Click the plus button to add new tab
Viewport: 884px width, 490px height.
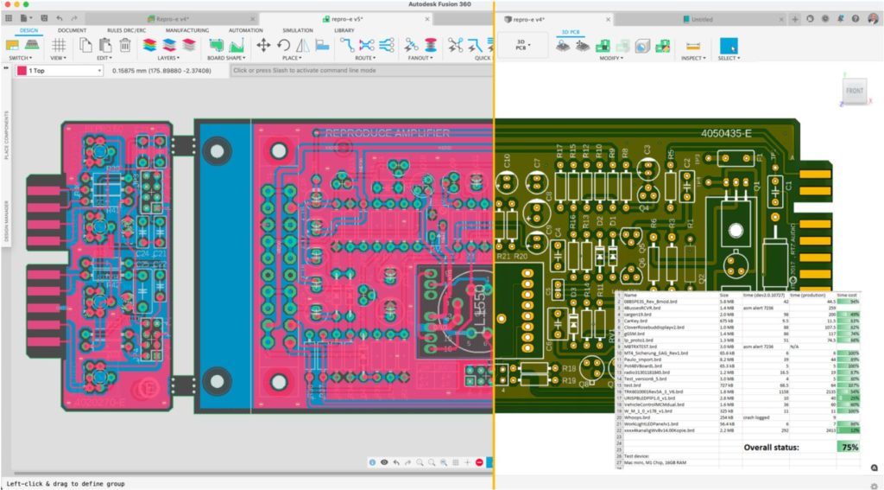pyautogui.click(x=794, y=18)
